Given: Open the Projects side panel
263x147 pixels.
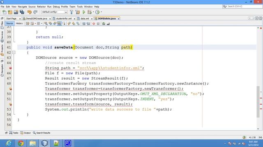Looking at the screenshot, I should 2,50.
